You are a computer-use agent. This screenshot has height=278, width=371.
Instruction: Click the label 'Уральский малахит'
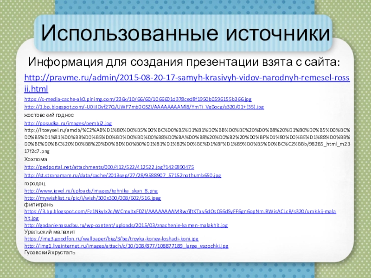click(x=50, y=232)
